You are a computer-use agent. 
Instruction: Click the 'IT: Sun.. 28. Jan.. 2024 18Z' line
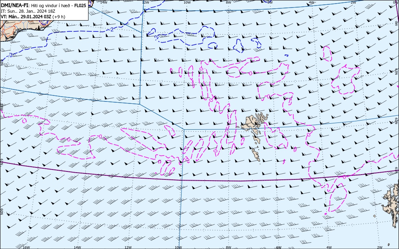28,11
